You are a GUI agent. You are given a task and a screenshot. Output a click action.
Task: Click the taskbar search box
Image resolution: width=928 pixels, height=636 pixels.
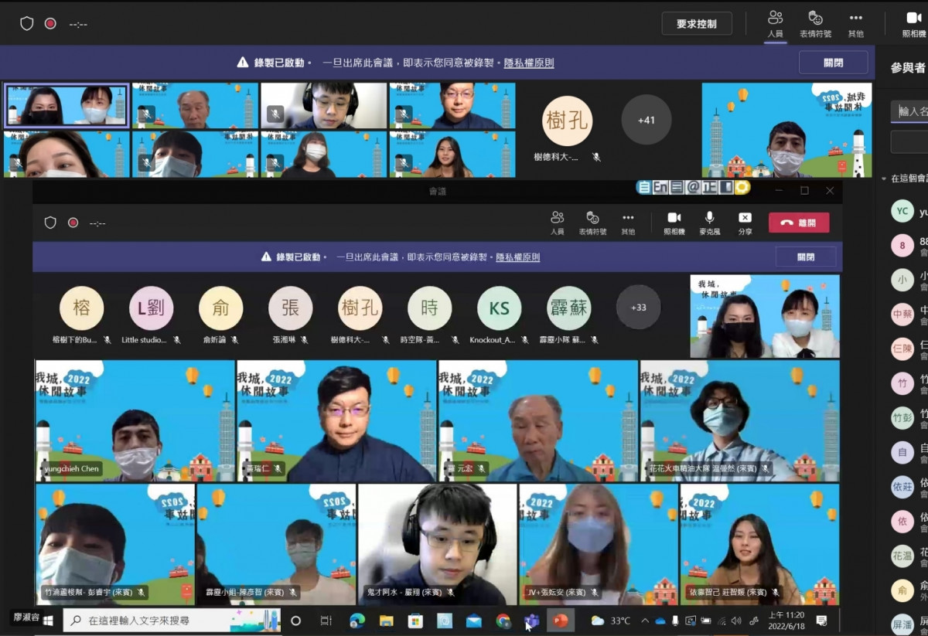click(172, 621)
